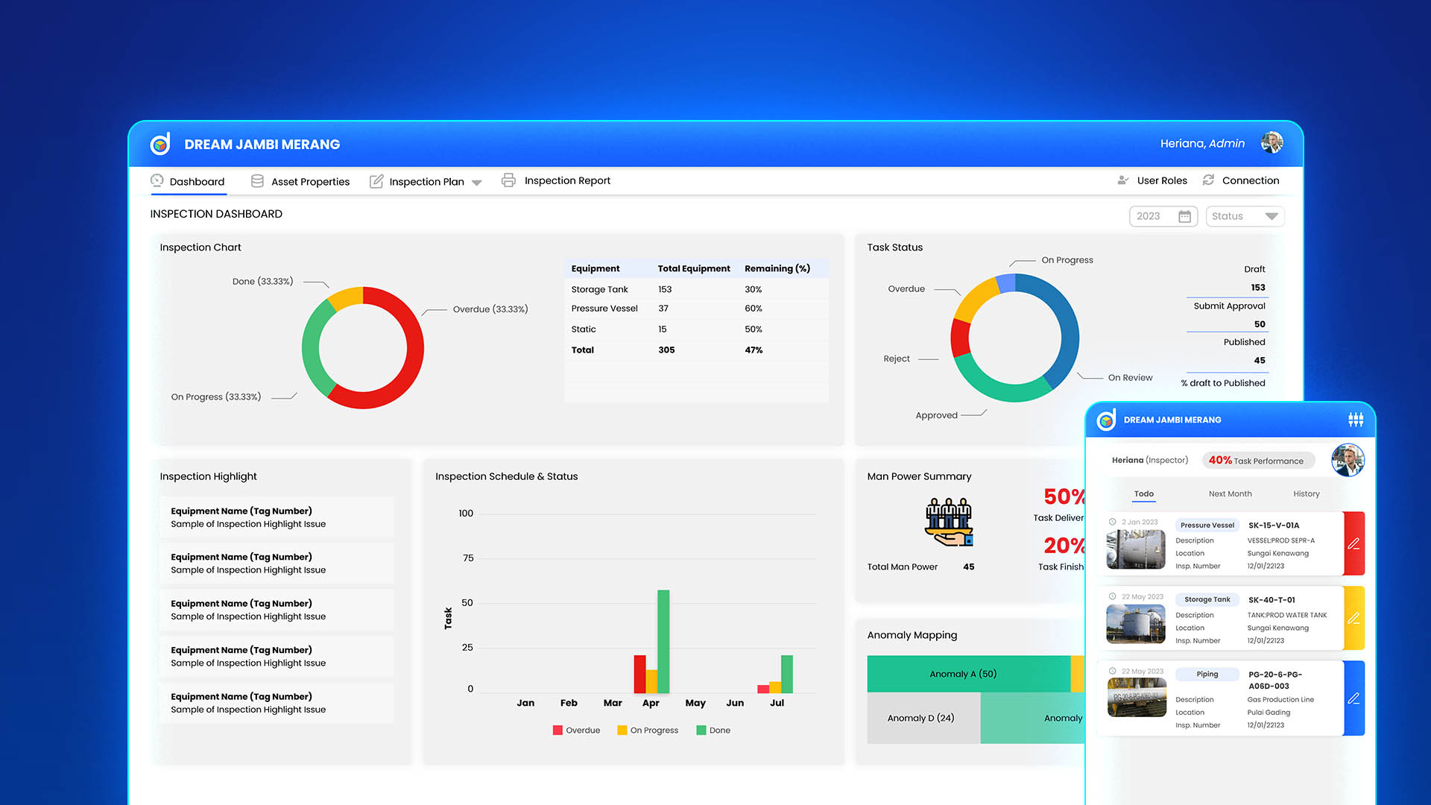Image resolution: width=1431 pixels, height=805 pixels.
Task: Go to User Roles
Action: click(1152, 180)
